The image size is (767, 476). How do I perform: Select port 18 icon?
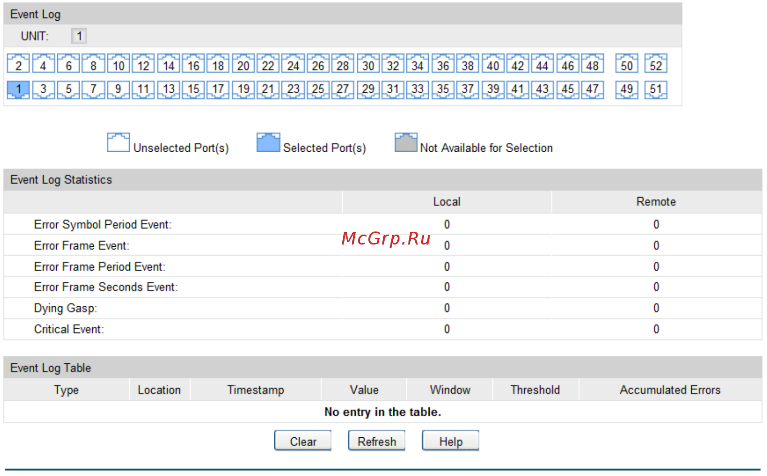pyautogui.click(x=218, y=63)
